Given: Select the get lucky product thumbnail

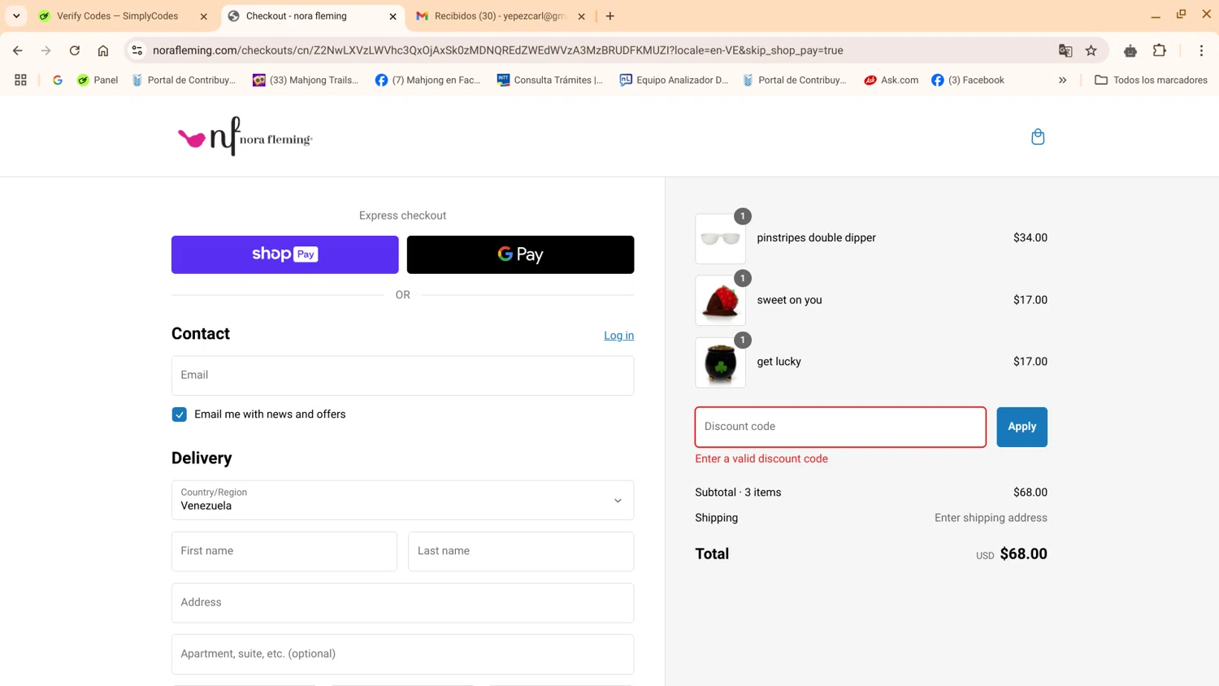Looking at the screenshot, I should (720, 363).
